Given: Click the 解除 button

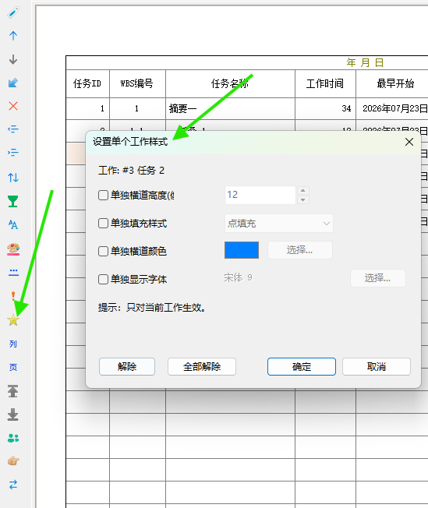Looking at the screenshot, I should coord(127,367).
